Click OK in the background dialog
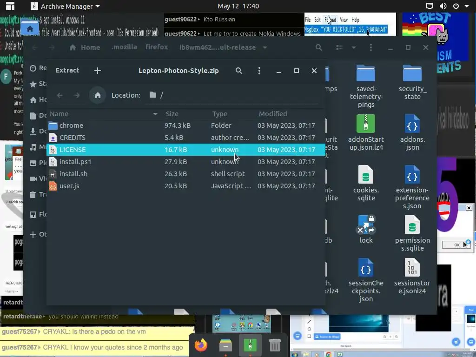Viewport: 476px width, 357px height. pyautogui.click(x=456, y=245)
